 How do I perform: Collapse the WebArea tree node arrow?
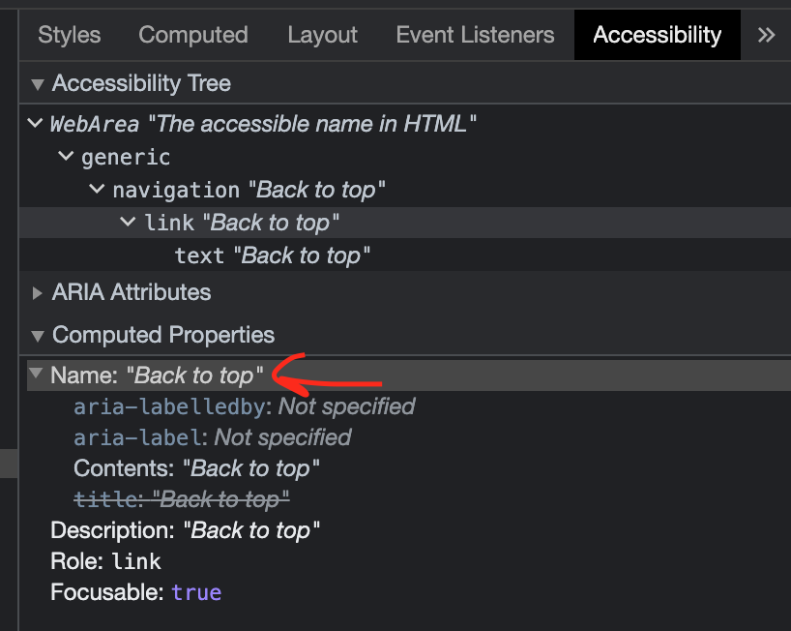tap(35, 124)
